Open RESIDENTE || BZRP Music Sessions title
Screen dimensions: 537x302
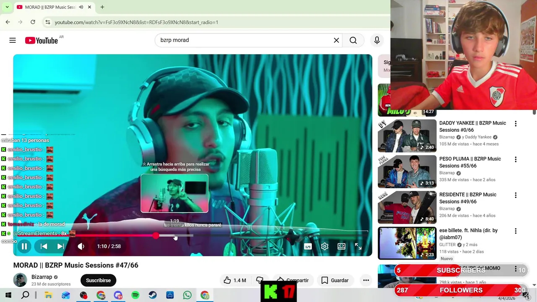[468, 198]
